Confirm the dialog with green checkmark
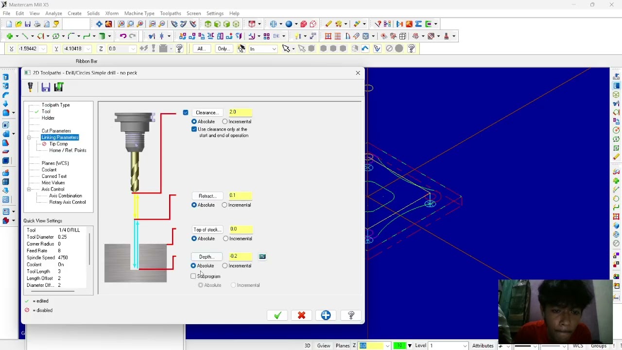Screen dimensions: 622x350 coord(277,315)
